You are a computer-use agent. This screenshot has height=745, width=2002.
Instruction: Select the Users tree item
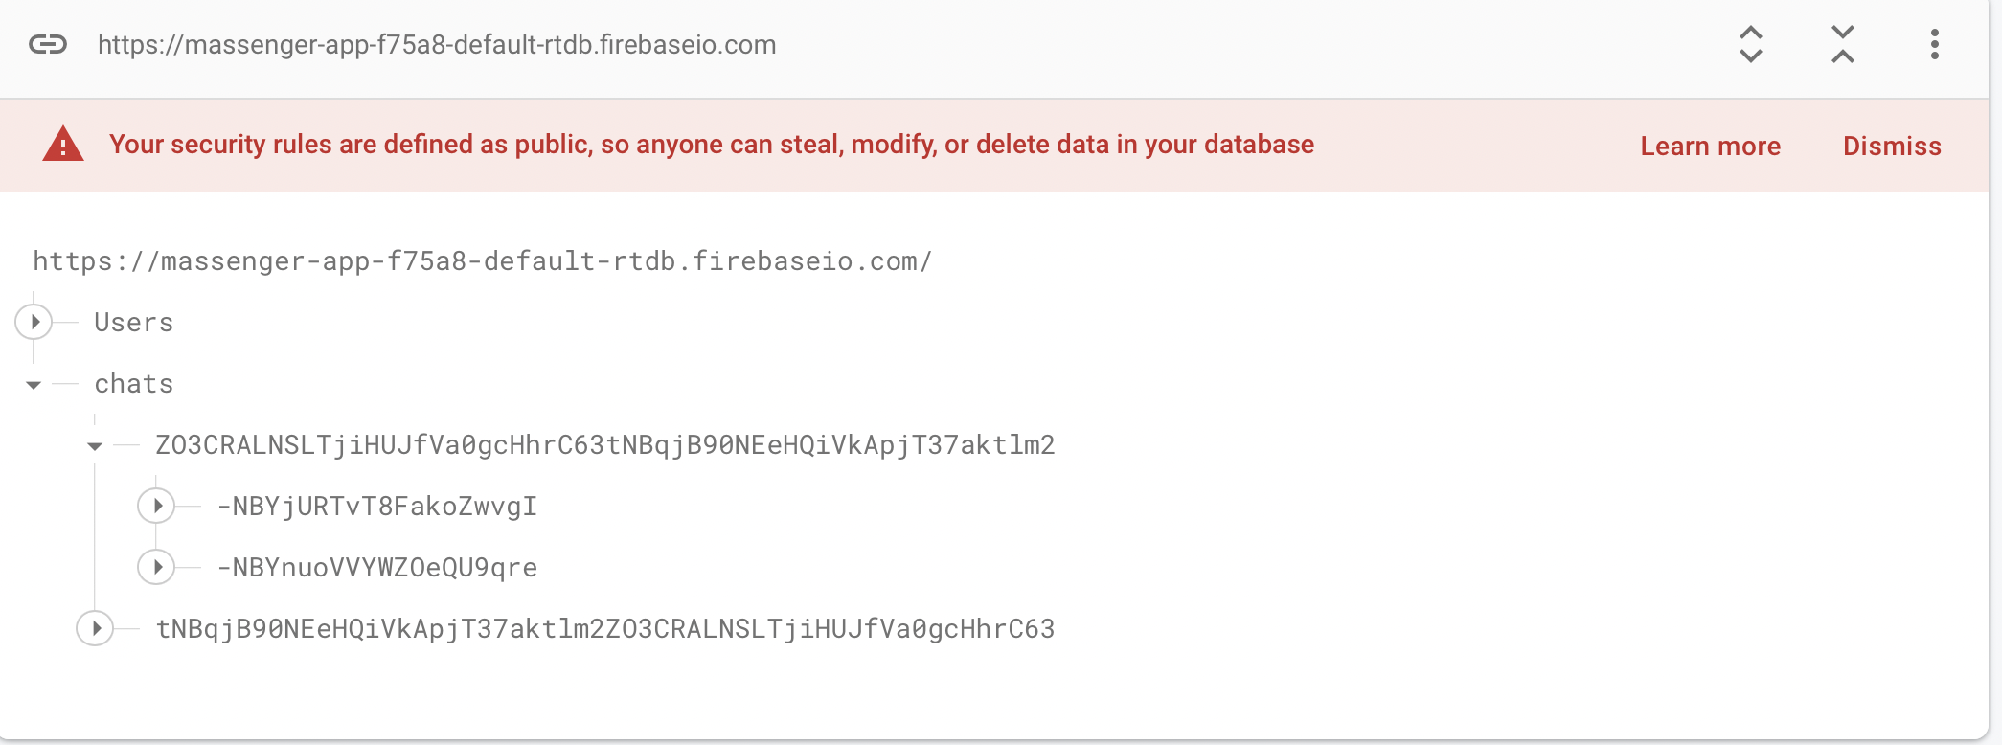pos(133,322)
